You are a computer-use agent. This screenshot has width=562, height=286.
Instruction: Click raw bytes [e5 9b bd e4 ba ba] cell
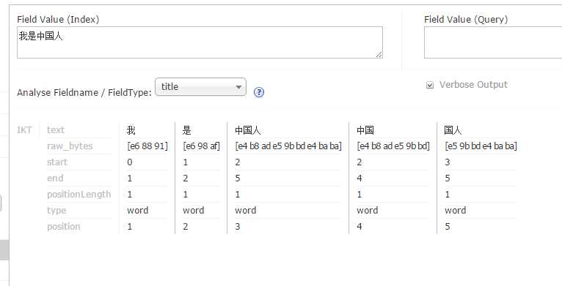click(x=481, y=146)
